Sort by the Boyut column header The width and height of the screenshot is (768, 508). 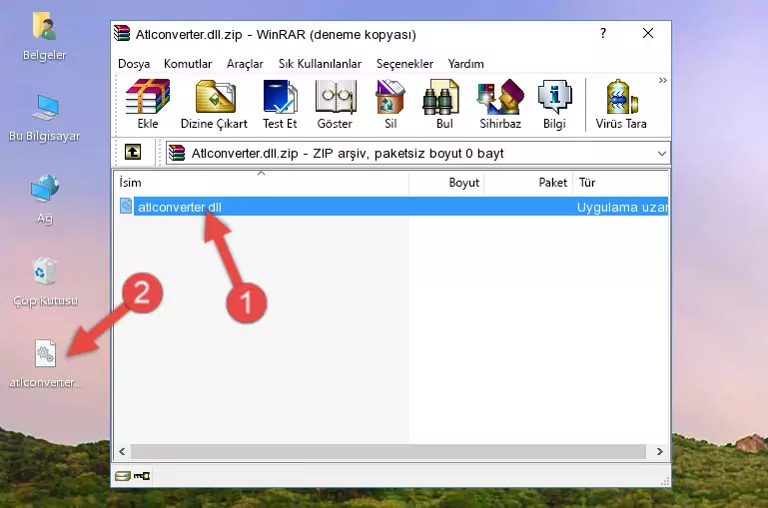(x=446, y=183)
